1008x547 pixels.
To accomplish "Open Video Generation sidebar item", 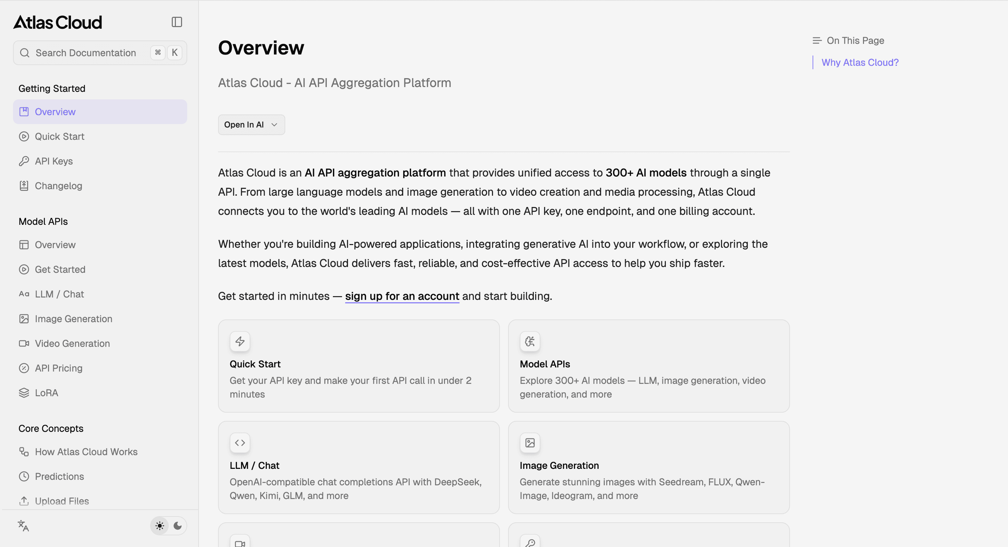I will [72, 343].
